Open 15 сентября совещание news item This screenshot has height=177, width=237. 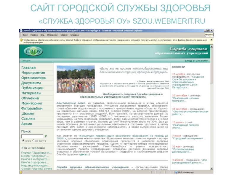[190, 112]
